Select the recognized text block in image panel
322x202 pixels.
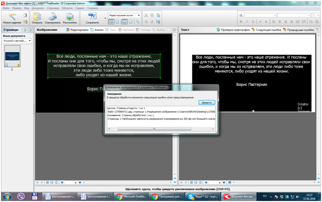pos(104,66)
